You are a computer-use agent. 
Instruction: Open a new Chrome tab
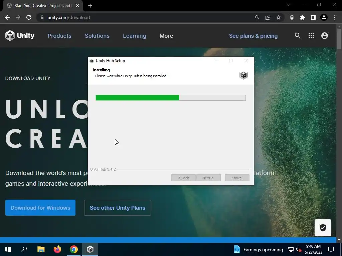point(90,6)
